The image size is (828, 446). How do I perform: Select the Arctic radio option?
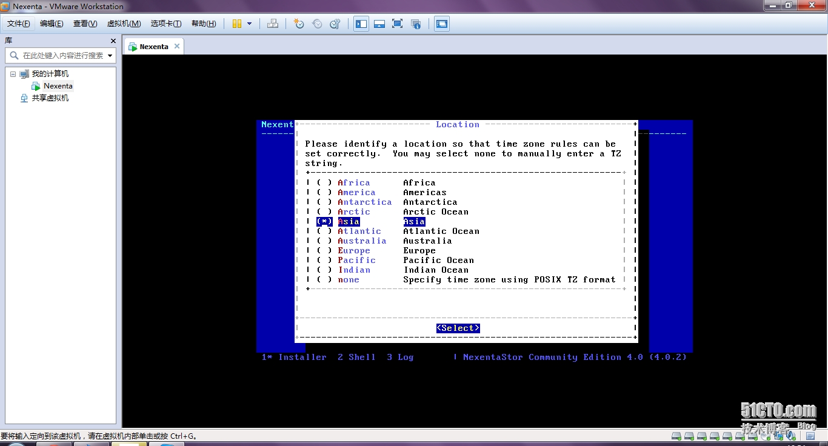[324, 212]
